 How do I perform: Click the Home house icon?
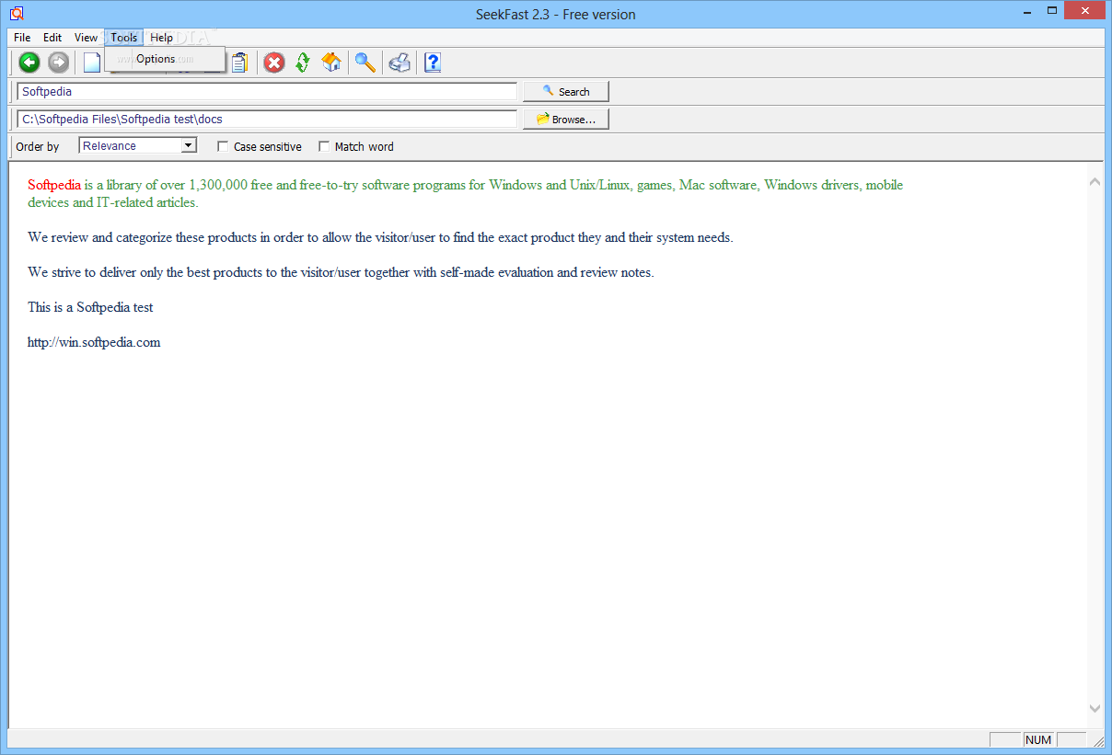331,63
